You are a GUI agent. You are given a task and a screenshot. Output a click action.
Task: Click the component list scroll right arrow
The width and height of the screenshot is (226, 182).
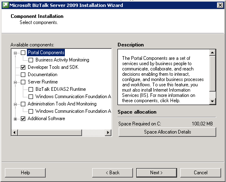pyautogui.click(x=108, y=132)
